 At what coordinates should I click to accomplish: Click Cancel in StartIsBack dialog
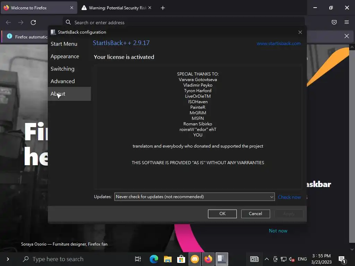point(256,214)
